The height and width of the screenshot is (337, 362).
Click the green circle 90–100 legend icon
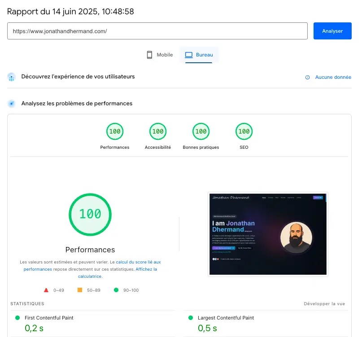[x=116, y=290]
